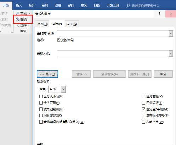
Task: Open the 视图 ribbon tab
Action: click(97, 5)
